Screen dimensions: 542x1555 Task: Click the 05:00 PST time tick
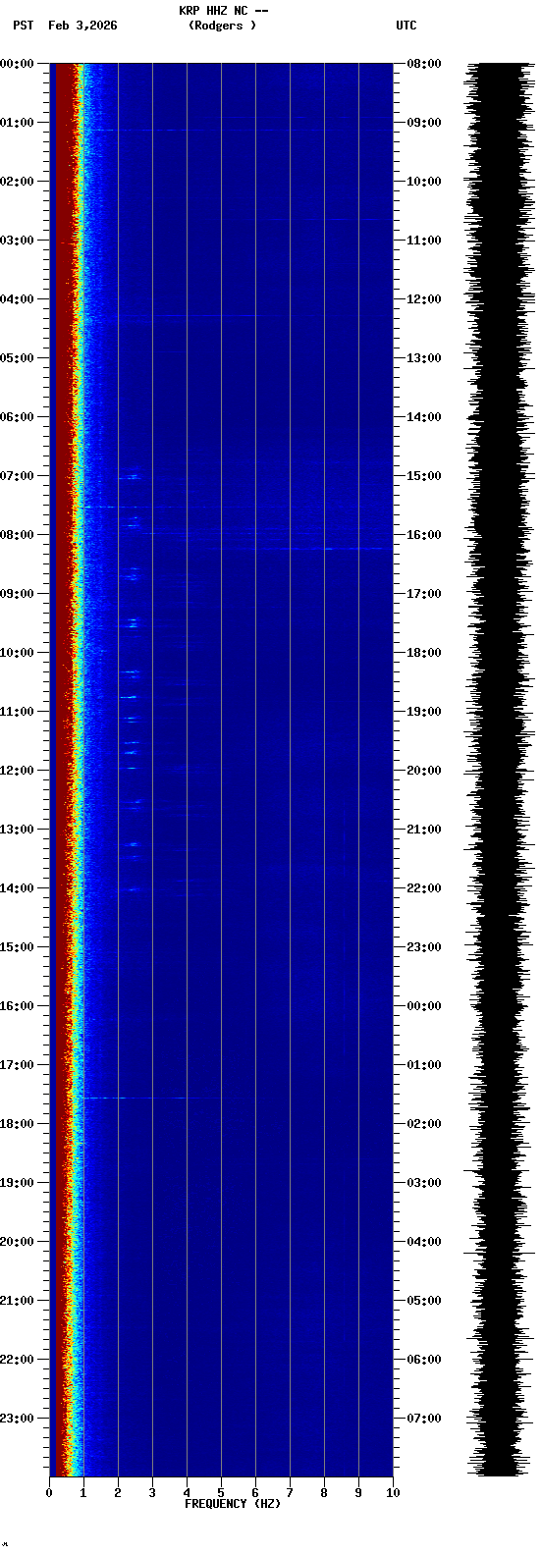[x=18, y=358]
